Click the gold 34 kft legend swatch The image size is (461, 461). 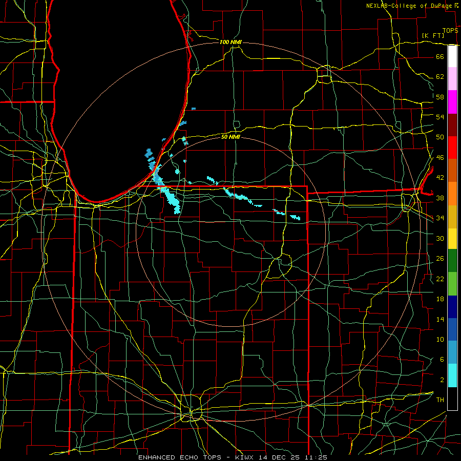(452, 217)
